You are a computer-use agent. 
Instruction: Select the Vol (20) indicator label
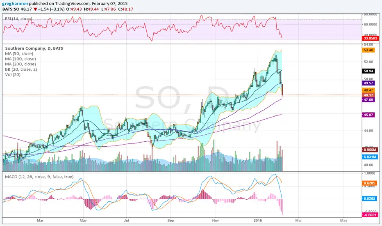(13, 74)
